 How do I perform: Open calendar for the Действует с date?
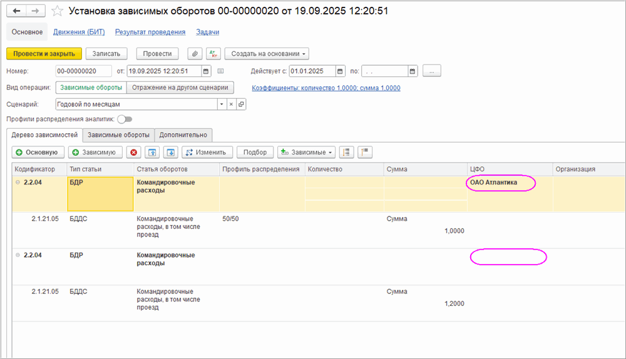[340, 71]
